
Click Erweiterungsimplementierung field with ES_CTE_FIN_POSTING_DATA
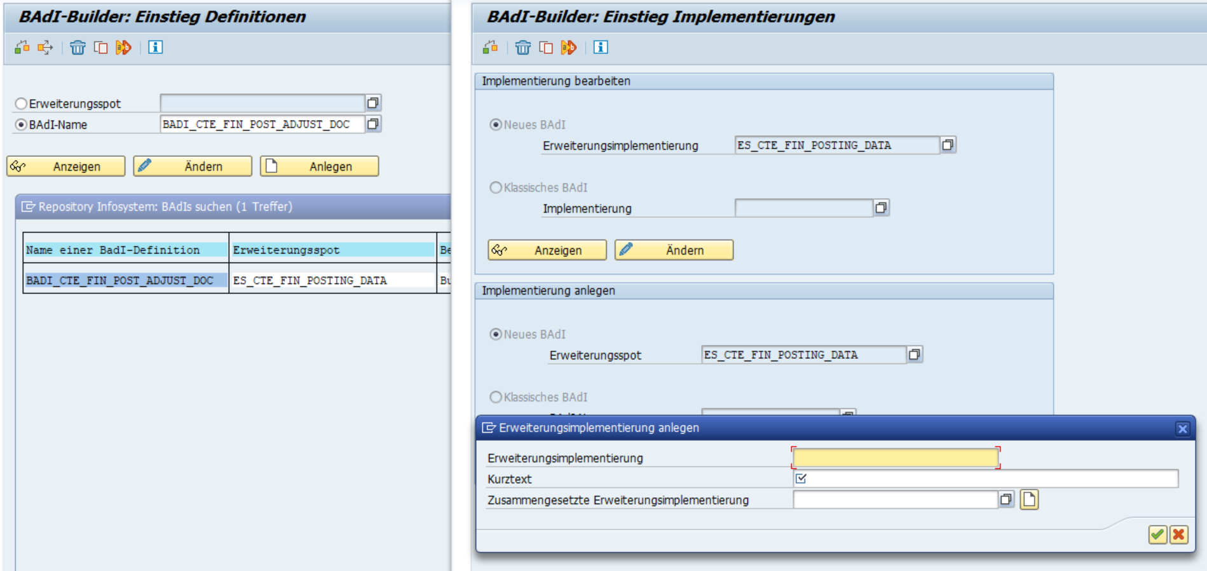pyautogui.click(x=837, y=145)
